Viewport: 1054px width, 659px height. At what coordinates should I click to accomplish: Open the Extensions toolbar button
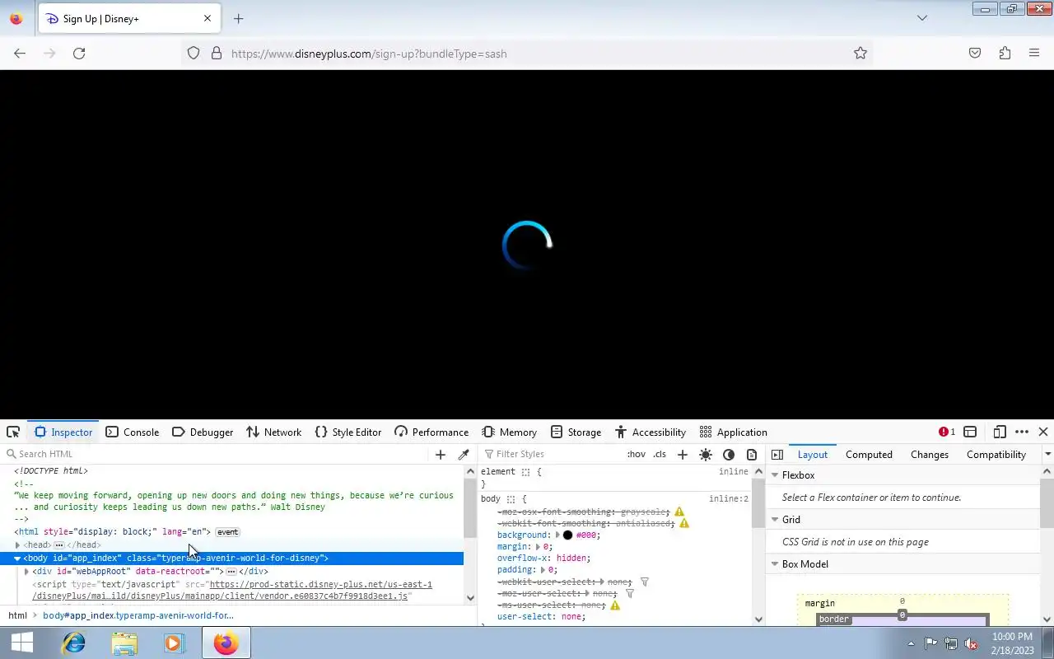[x=1005, y=54]
